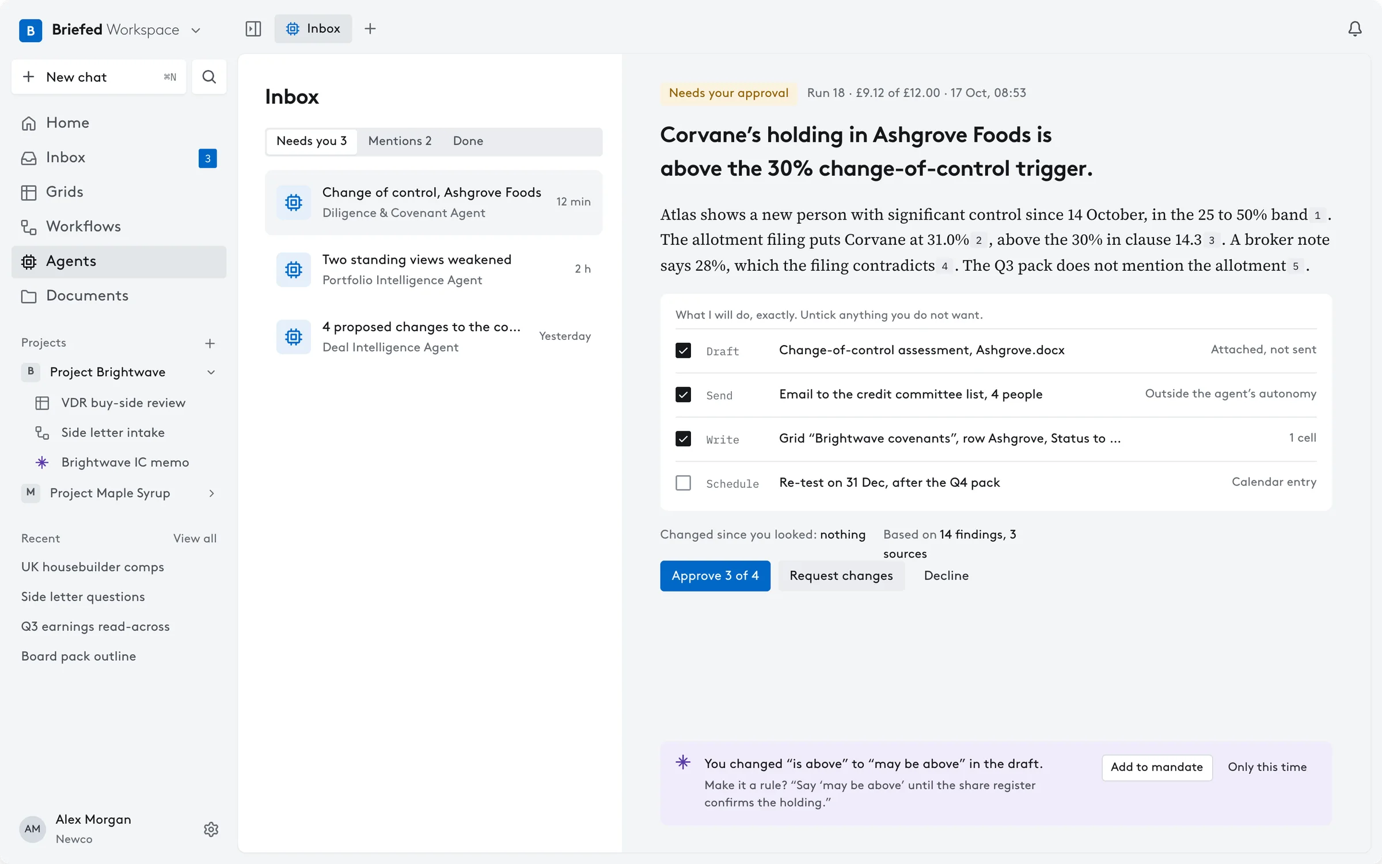Click Add to mandate button
This screenshot has width=1382, height=864.
coord(1157,767)
